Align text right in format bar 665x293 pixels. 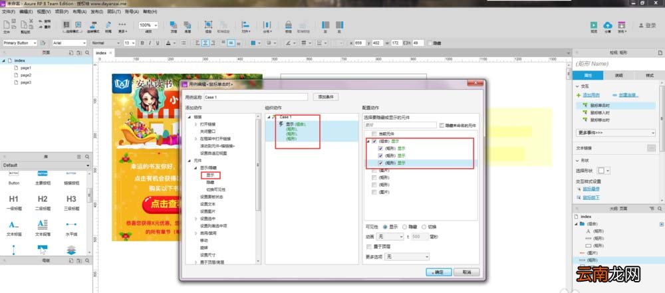coord(213,43)
